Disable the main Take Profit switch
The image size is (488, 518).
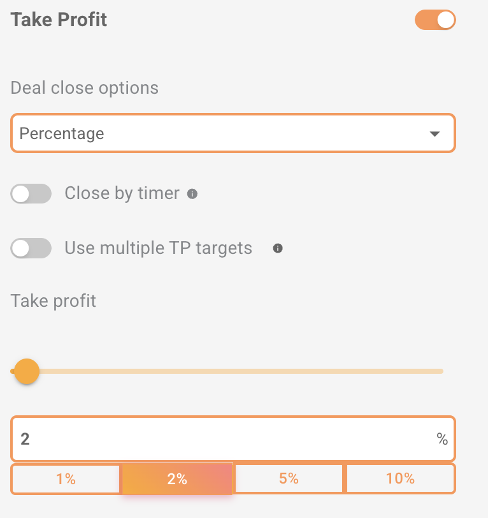pyautogui.click(x=436, y=20)
